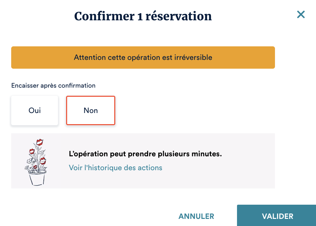316x226 pixels.
Task: Click the number "1" in dialog title
Action: [x=140, y=17]
